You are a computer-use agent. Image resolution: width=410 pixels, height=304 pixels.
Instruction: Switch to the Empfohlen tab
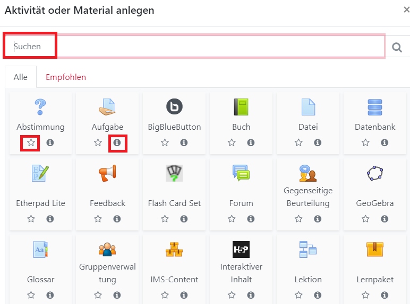[x=66, y=77]
